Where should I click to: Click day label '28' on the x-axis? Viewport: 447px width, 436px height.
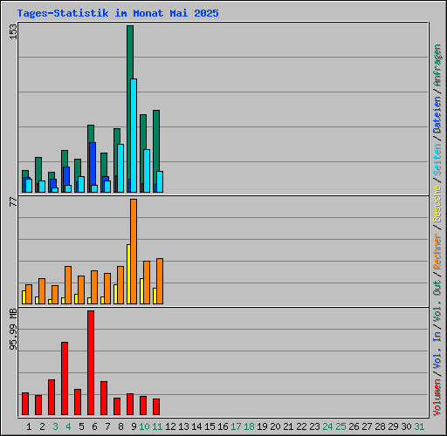pyautogui.click(x=380, y=426)
